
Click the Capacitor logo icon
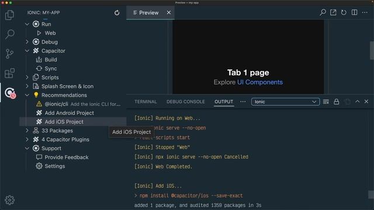[x=36, y=51]
